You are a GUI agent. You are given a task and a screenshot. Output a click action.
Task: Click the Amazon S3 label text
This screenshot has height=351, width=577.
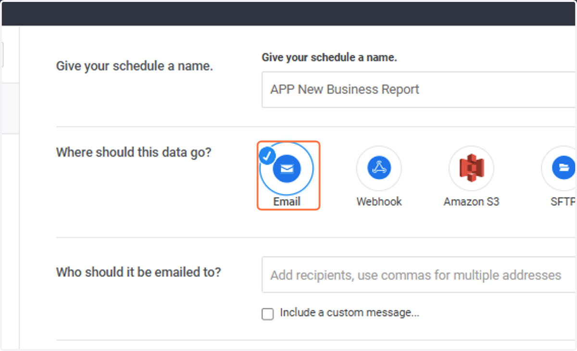click(x=471, y=201)
